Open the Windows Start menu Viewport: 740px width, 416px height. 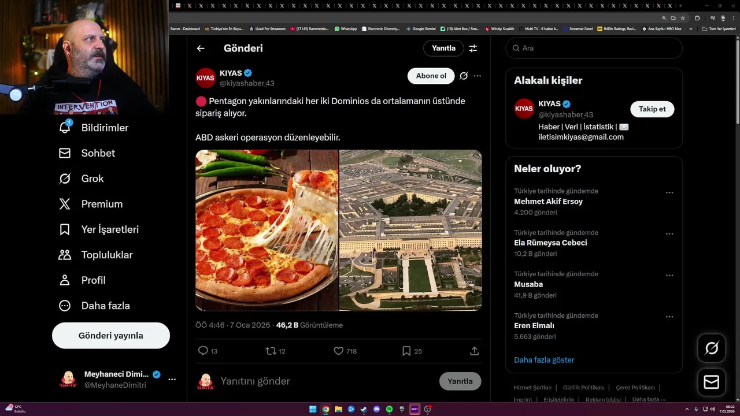[x=313, y=409]
